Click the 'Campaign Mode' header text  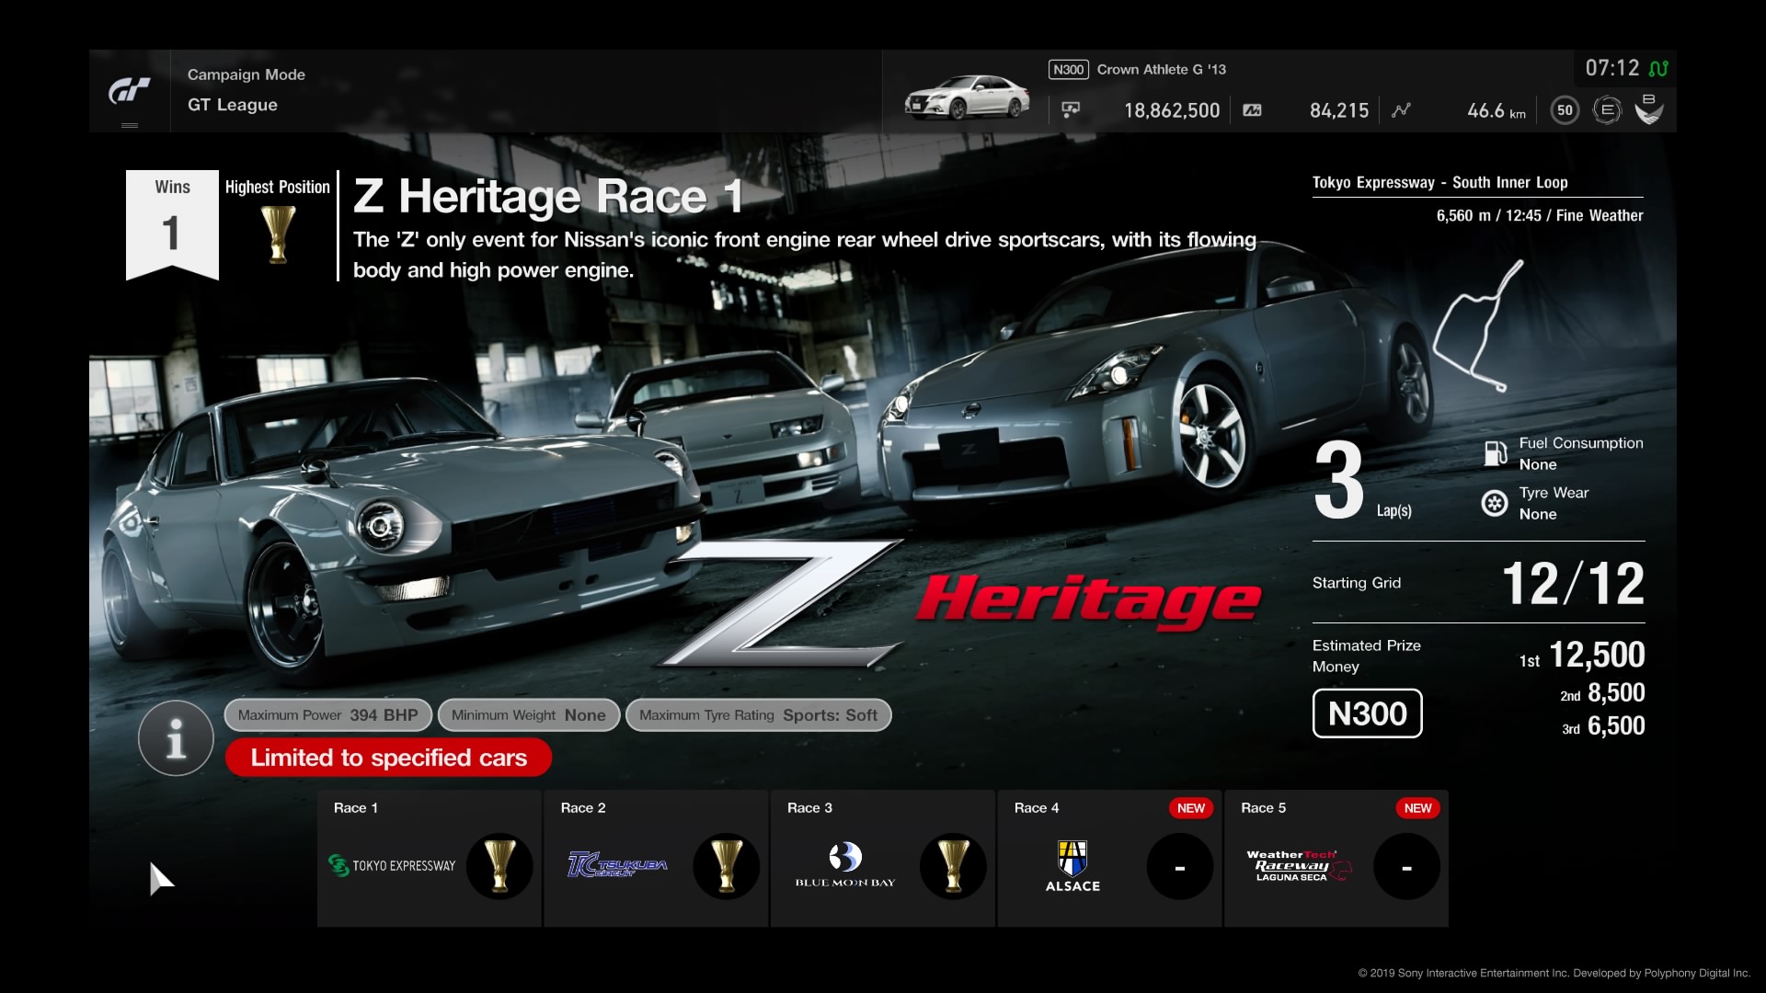click(247, 74)
